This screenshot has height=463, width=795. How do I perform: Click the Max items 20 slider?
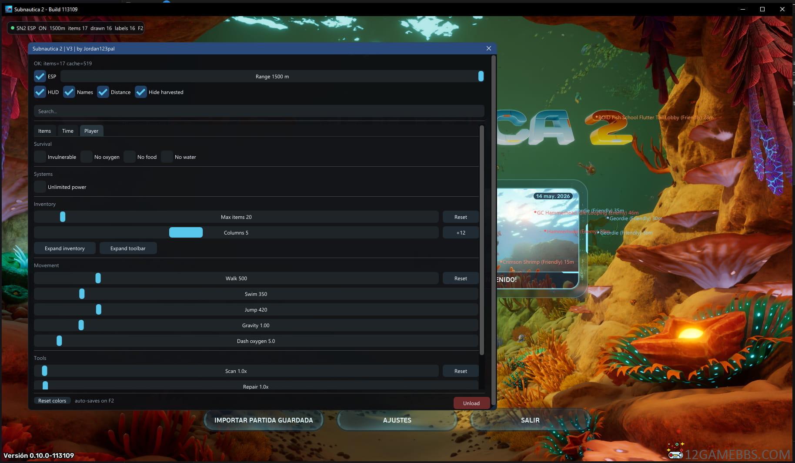(236, 217)
